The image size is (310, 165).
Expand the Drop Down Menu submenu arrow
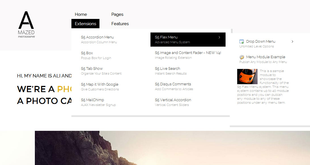pos(292,42)
